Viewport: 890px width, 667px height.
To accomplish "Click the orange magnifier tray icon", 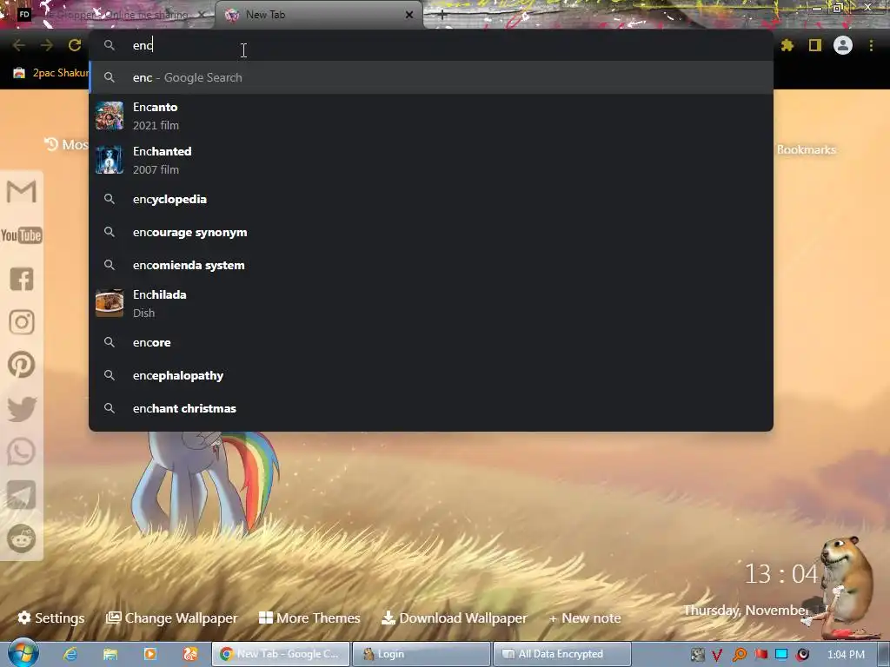I will click(x=740, y=655).
